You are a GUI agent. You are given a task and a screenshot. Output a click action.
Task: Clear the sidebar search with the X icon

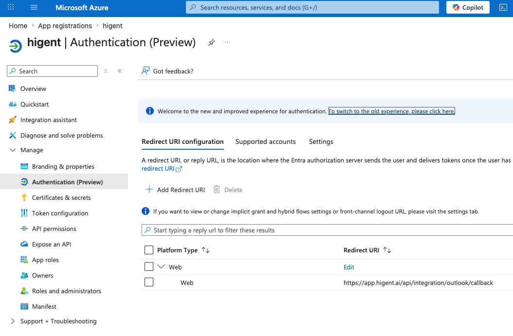click(106, 71)
